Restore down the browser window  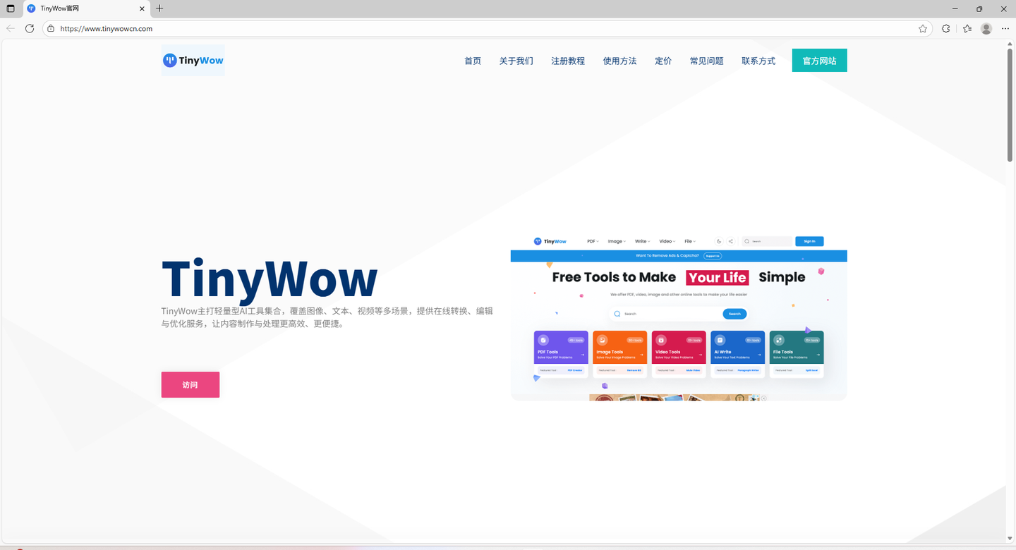tap(979, 8)
